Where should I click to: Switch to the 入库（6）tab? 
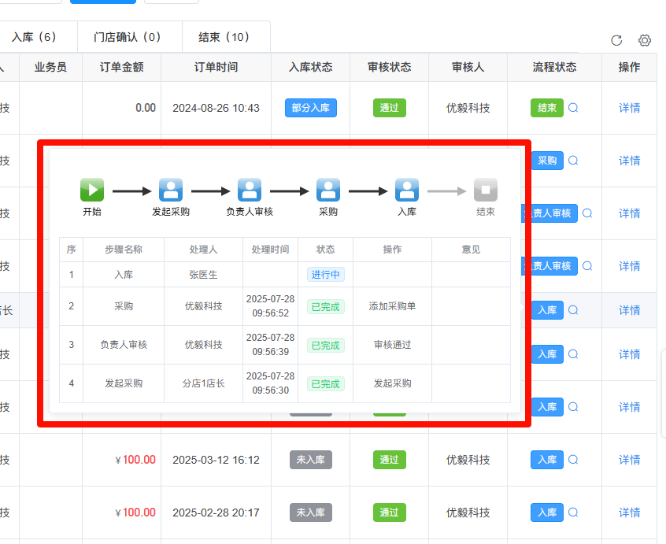[x=34, y=37]
